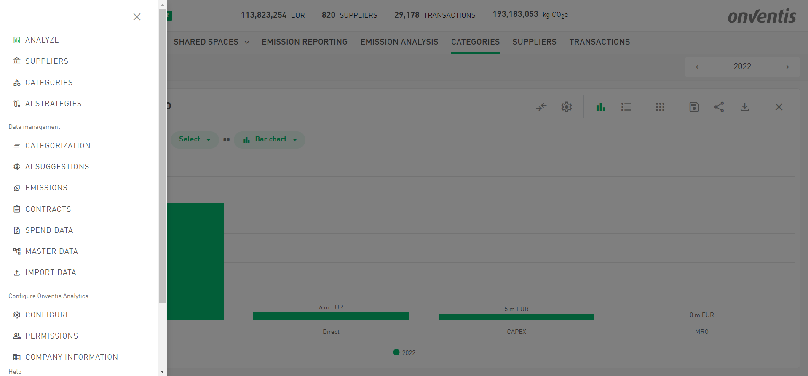Viewport: 808px width, 376px height.
Task: Expand the Shared Spaces menu
Action: 211,42
